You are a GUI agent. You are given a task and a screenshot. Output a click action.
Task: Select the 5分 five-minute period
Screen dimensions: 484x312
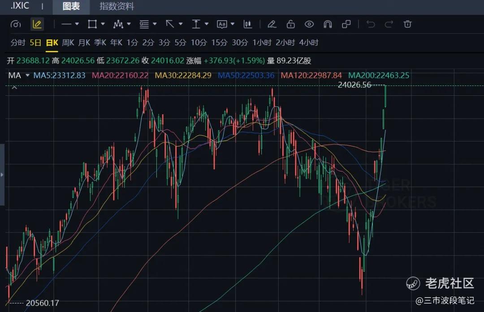pyautogui.click(x=180, y=43)
